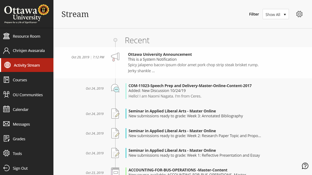This screenshot has height=175, width=312.
Task: Open ACCOUNTING-FOR-BUS-OPERATIONS -Master-Content link
Action: coord(178,170)
